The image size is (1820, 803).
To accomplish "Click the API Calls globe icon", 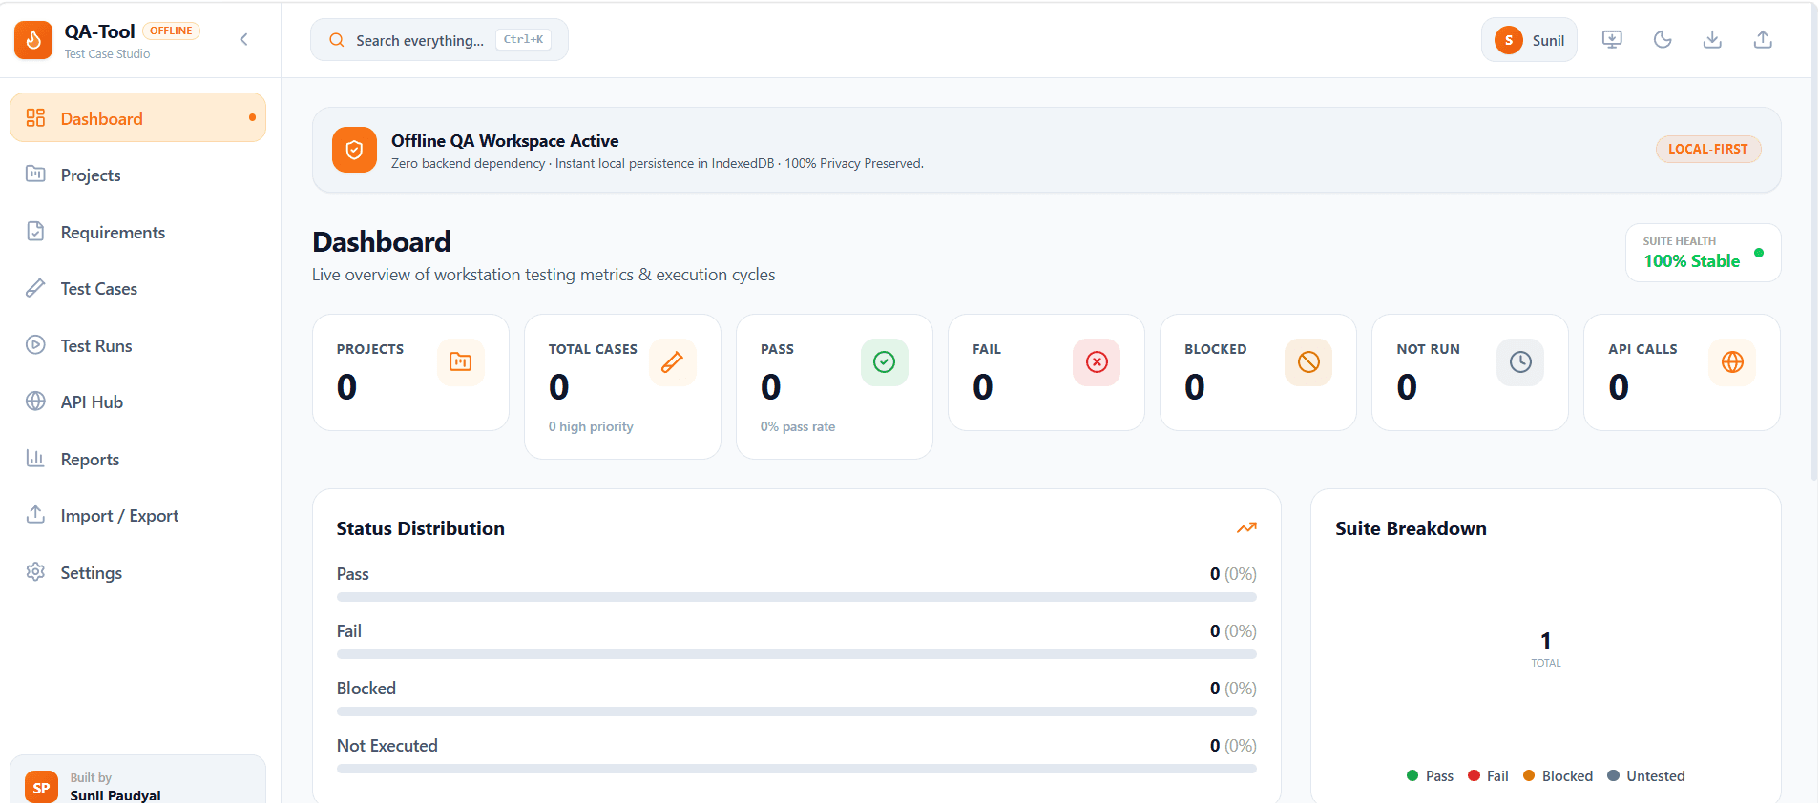I will pyautogui.click(x=1732, y=362).
